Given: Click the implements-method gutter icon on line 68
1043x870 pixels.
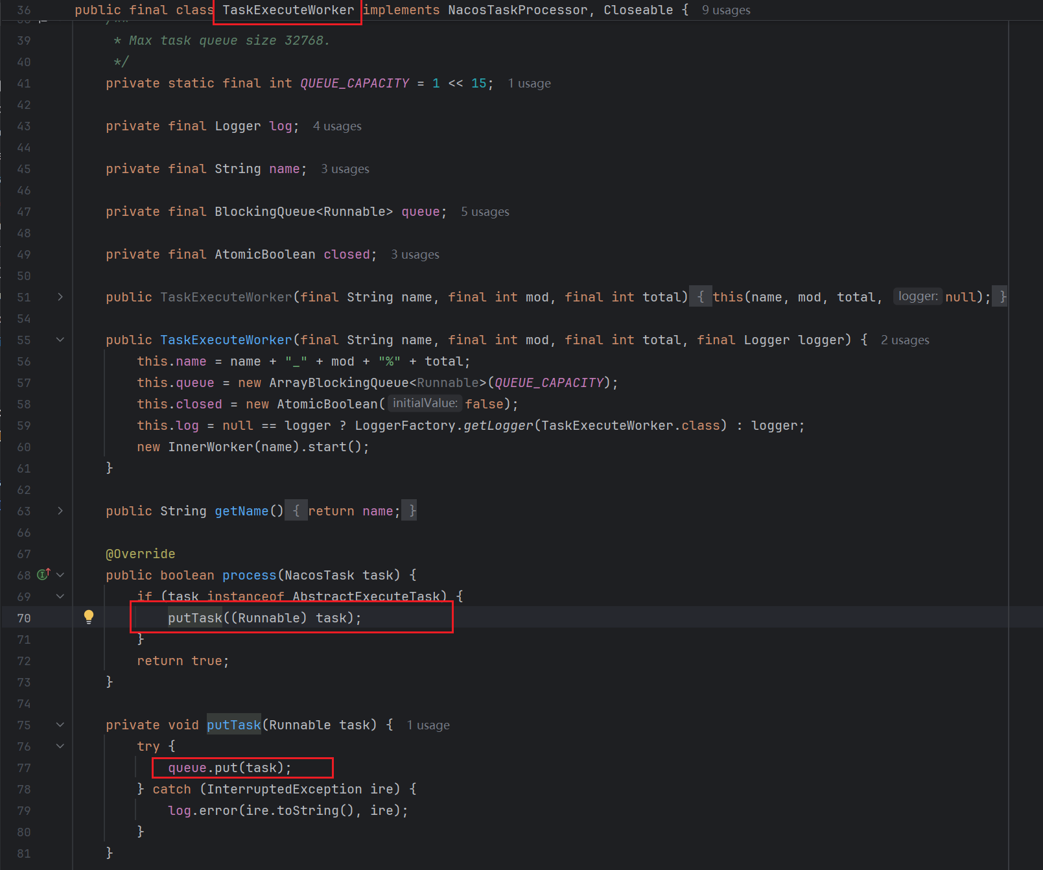Looking at the screenshot, I should coord(43,574).
